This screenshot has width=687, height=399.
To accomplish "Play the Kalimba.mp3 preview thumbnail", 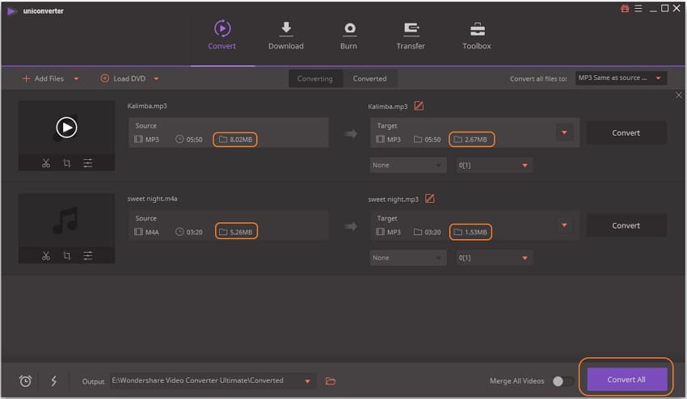I will pos(66,127).
